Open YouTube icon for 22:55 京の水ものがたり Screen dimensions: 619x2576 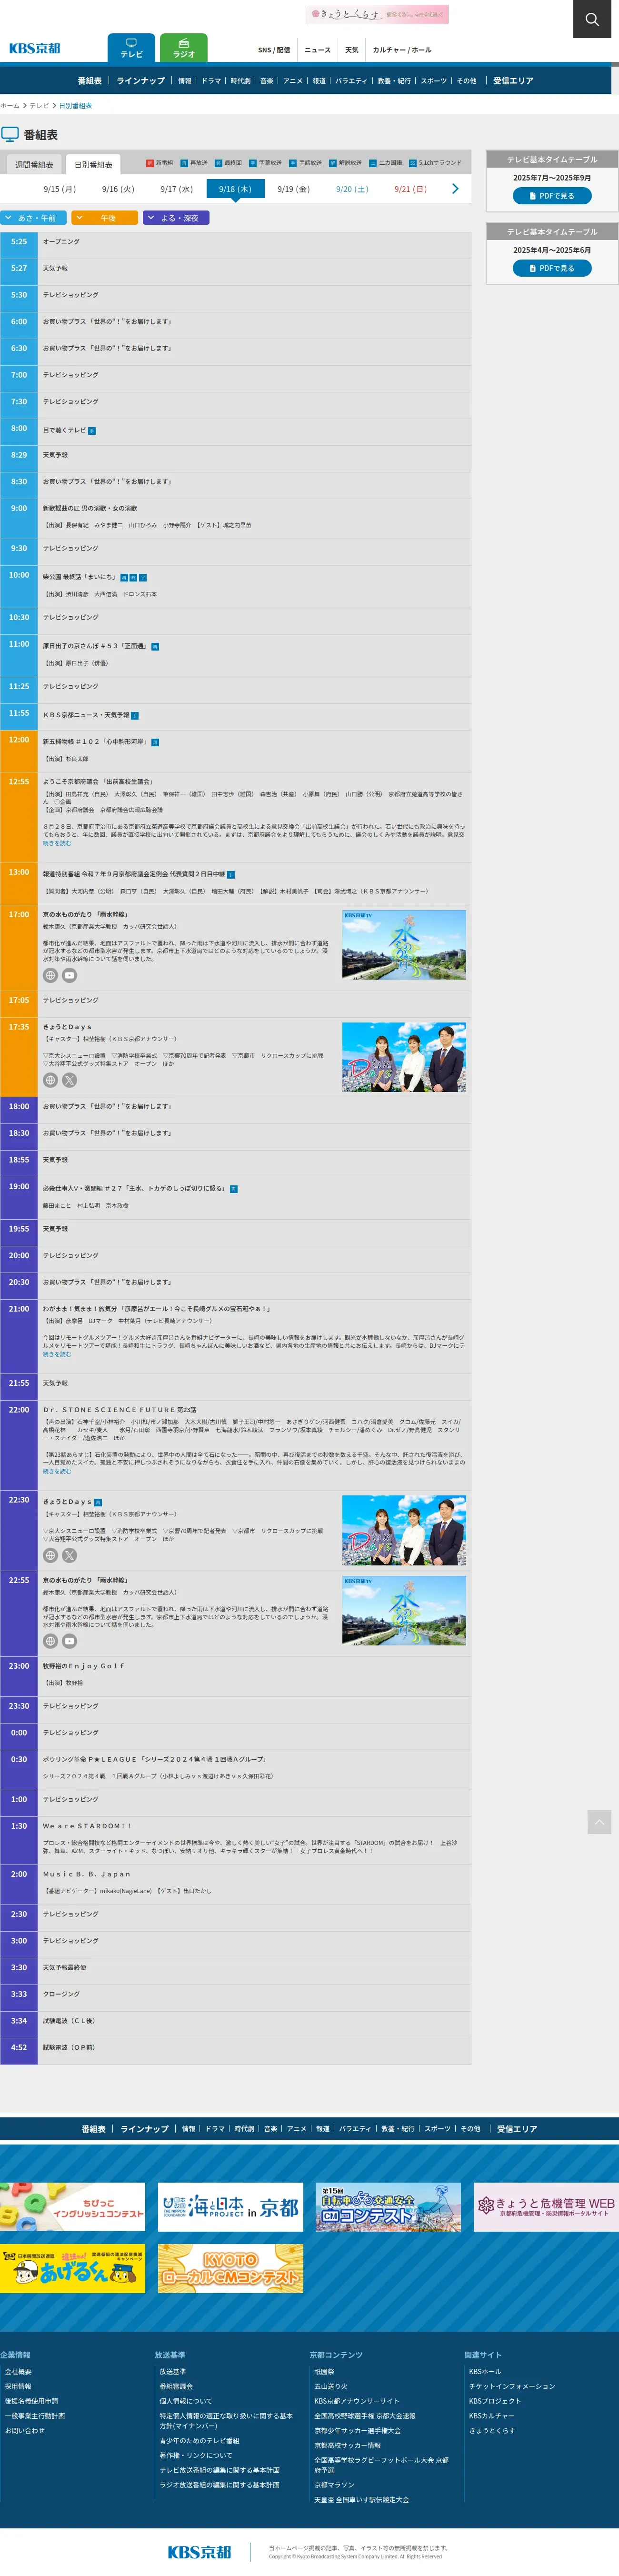(x=69, y=1641)
